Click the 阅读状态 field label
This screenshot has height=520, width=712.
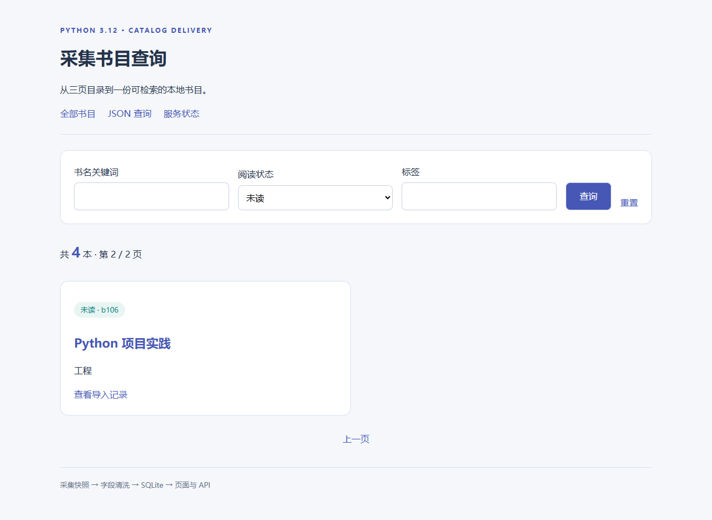point(256,175)
